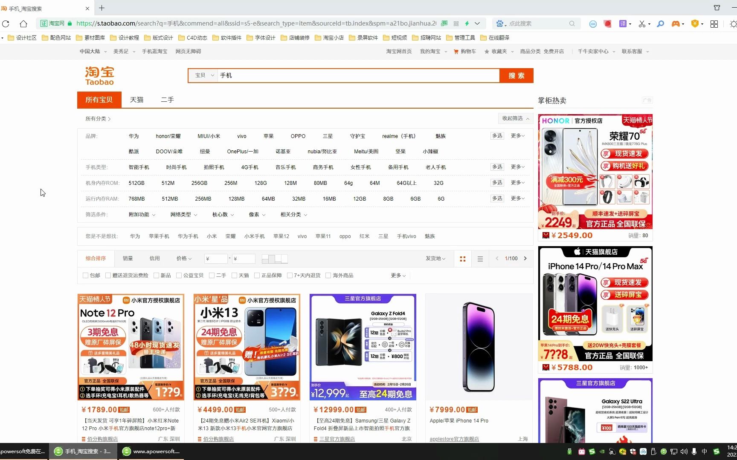Expand 更多 in the 品牌 row

(518, 136)
